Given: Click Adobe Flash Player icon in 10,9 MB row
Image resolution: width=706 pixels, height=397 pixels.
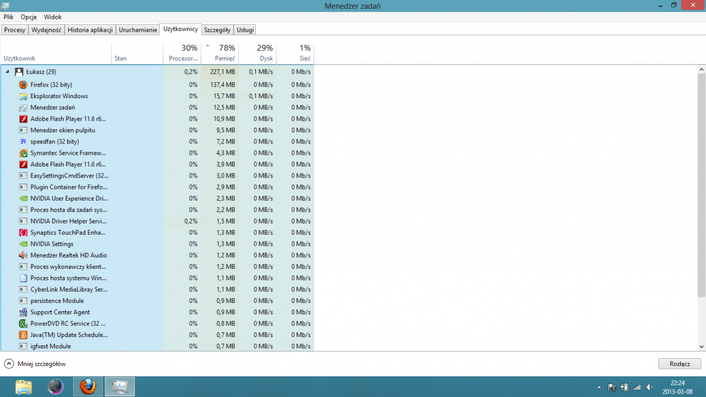Looking at the screenshot, I should 23,119.
